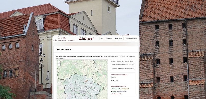Click the 'Każdy musi gdzieś pracować' site logo

[64, 38]
